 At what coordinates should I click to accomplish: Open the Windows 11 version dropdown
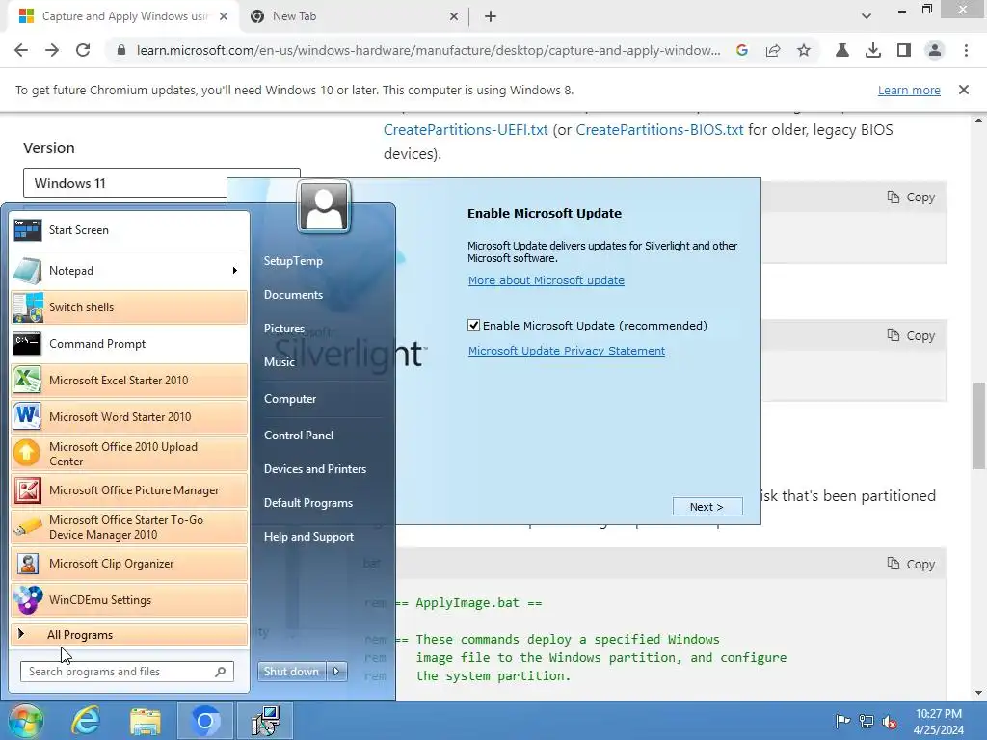tap(161, 183)
